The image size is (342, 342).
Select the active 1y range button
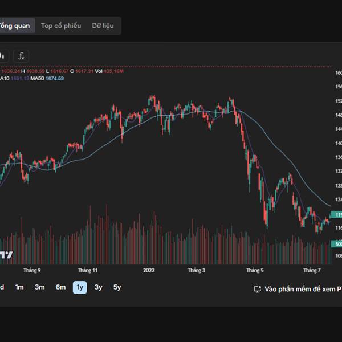click(x=80, y=287)
